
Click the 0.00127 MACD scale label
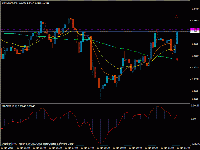(x=195, y=106)
